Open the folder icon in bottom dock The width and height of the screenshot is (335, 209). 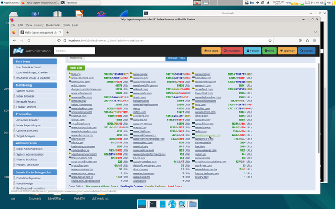[193, 205]
